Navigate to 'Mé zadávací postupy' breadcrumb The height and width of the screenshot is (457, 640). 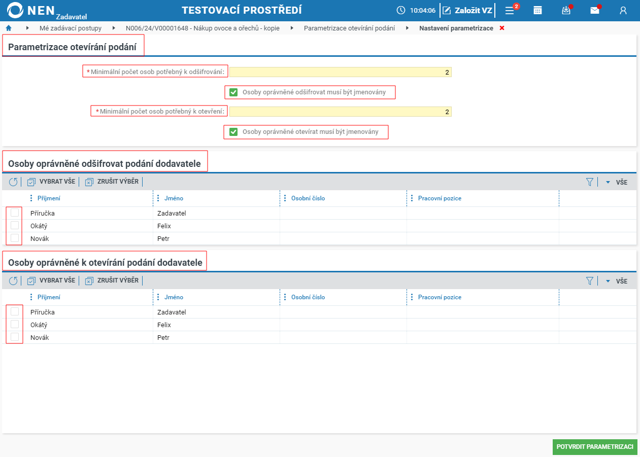coord(71,28)
